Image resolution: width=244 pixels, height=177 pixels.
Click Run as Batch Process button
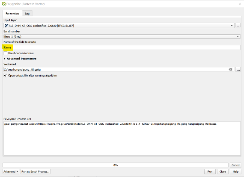36,171
